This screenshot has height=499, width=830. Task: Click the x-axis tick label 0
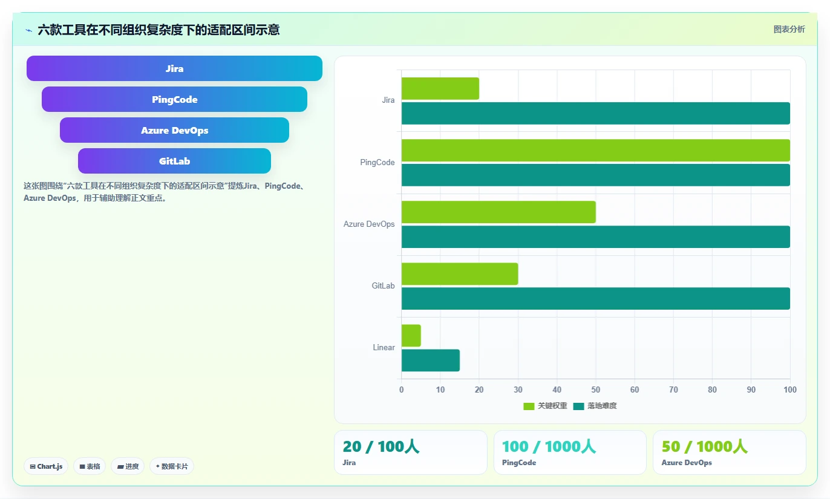tap(402, 390)
